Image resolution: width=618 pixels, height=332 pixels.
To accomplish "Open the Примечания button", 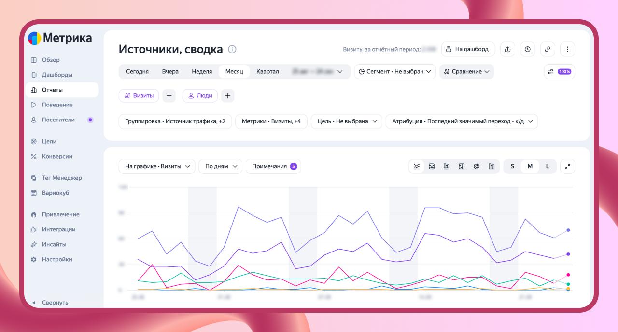I will (273, 166).
